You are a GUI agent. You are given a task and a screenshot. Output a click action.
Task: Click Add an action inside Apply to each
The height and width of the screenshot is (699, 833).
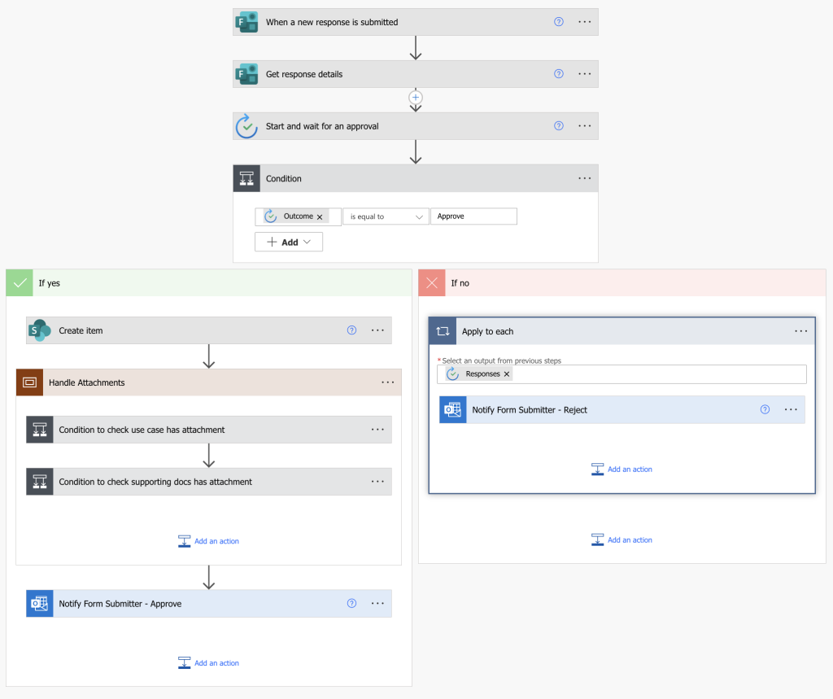pos(621,469)
